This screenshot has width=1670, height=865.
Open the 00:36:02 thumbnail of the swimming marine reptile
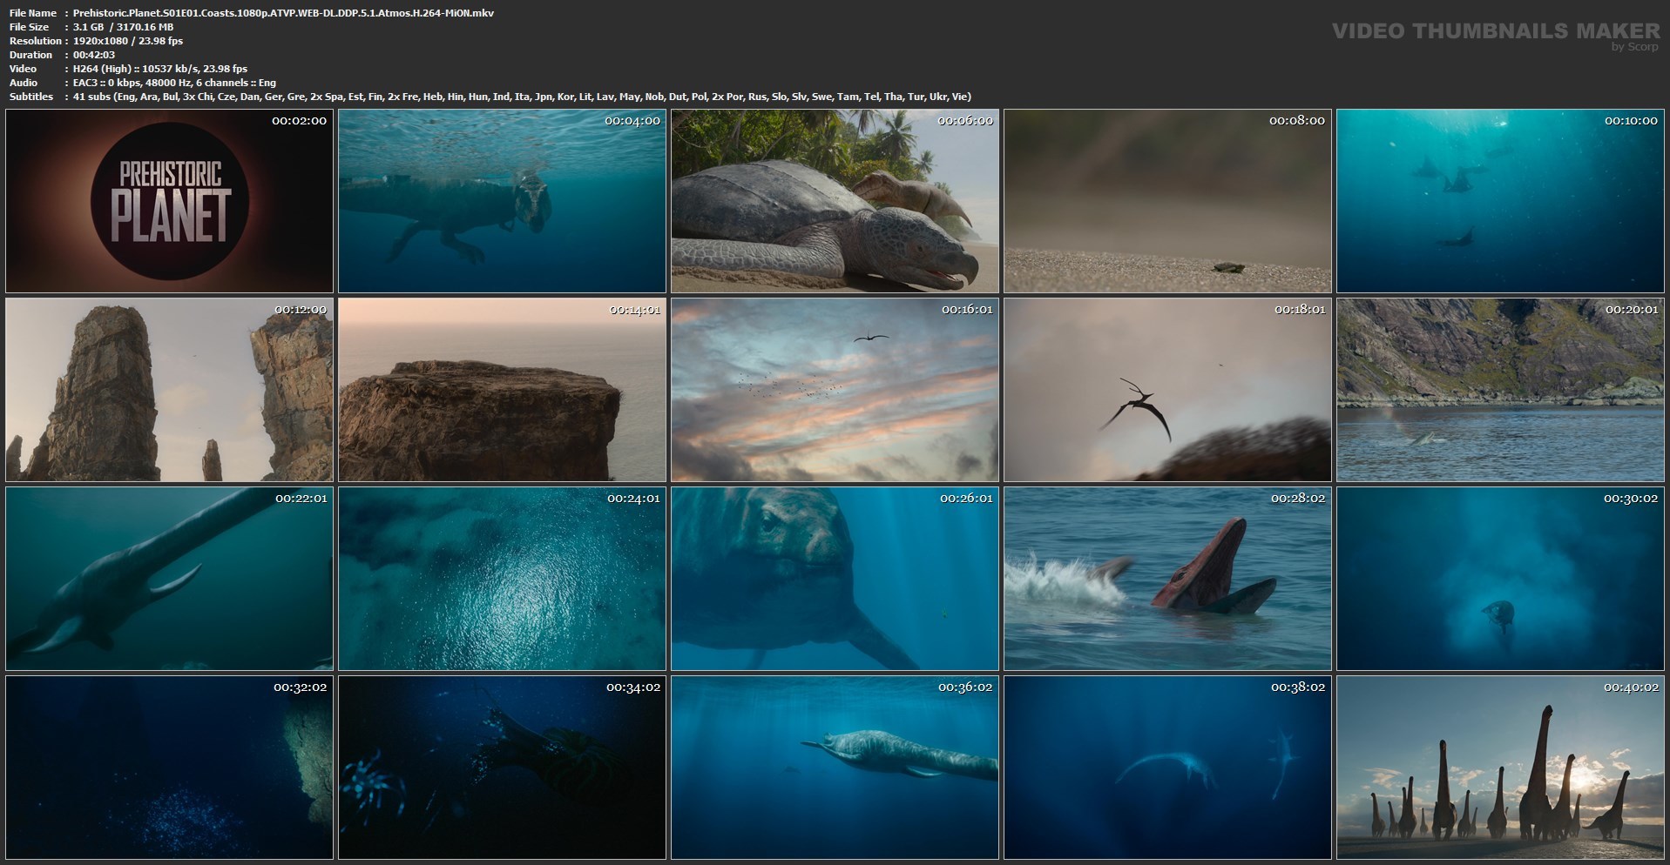[835, 768]
